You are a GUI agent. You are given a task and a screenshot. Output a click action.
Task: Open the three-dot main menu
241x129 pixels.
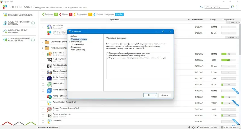(237, 7)
